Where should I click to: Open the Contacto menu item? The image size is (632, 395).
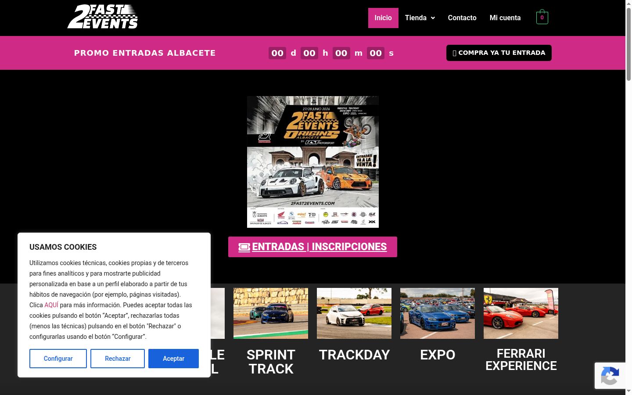tap(462, 18)
